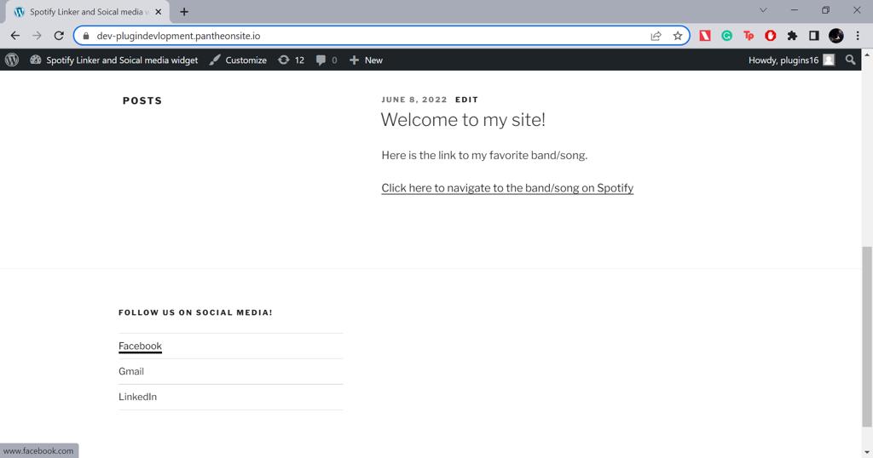Click the Follow Us On Social Media heading

[195, 312]
